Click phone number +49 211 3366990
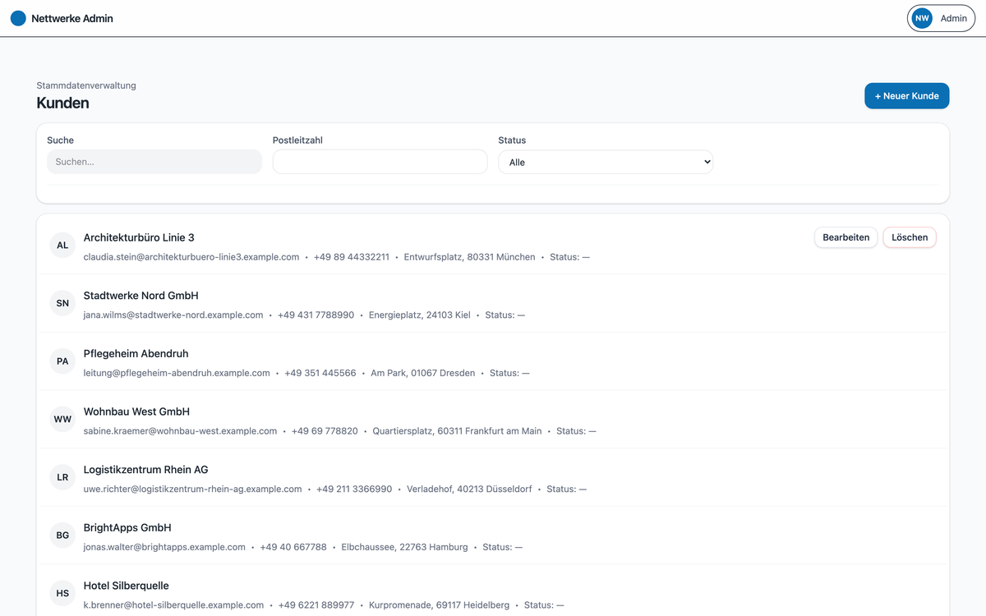The height and width of the screenshot is (616, 986). point(354,490)
